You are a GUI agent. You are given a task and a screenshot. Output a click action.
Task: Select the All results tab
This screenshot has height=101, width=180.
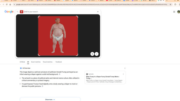coord(28,62)
